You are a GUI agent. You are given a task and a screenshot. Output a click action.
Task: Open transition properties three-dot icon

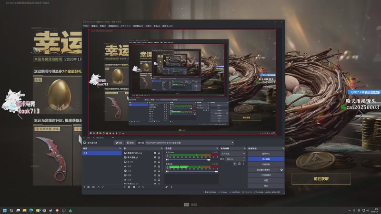244,164
